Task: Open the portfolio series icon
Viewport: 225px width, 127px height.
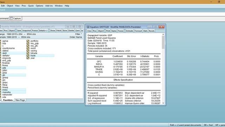Action: coord(28,41)
